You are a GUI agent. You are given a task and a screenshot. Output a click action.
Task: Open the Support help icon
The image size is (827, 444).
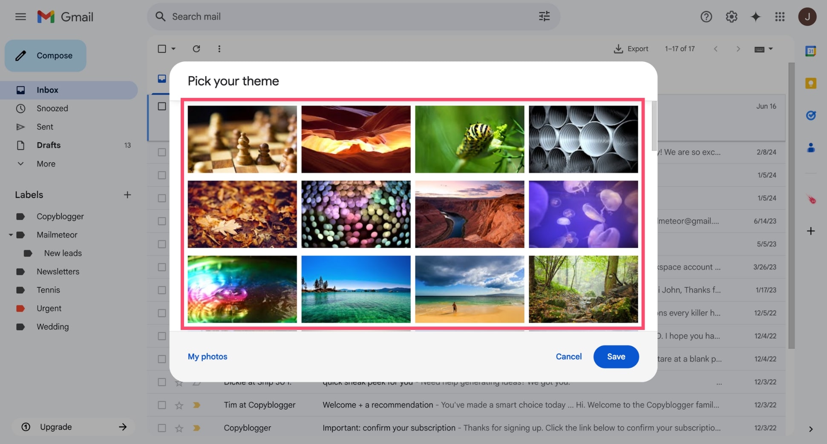(x=706, y=17)
